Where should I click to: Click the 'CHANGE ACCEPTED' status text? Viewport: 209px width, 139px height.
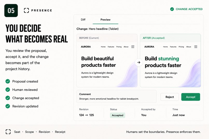click(x=189, y=9)
